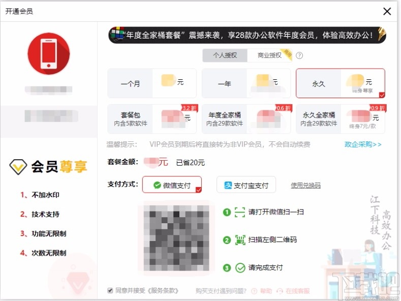This screenshot has width=401, height=301.
Task: Click the 终身7元/款 note
Action: tap(363, 126)
